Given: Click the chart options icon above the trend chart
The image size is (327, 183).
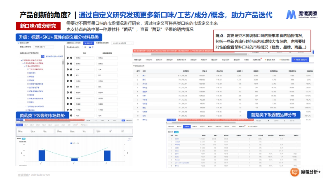Looking at the screenshot, I should (129, 139).
